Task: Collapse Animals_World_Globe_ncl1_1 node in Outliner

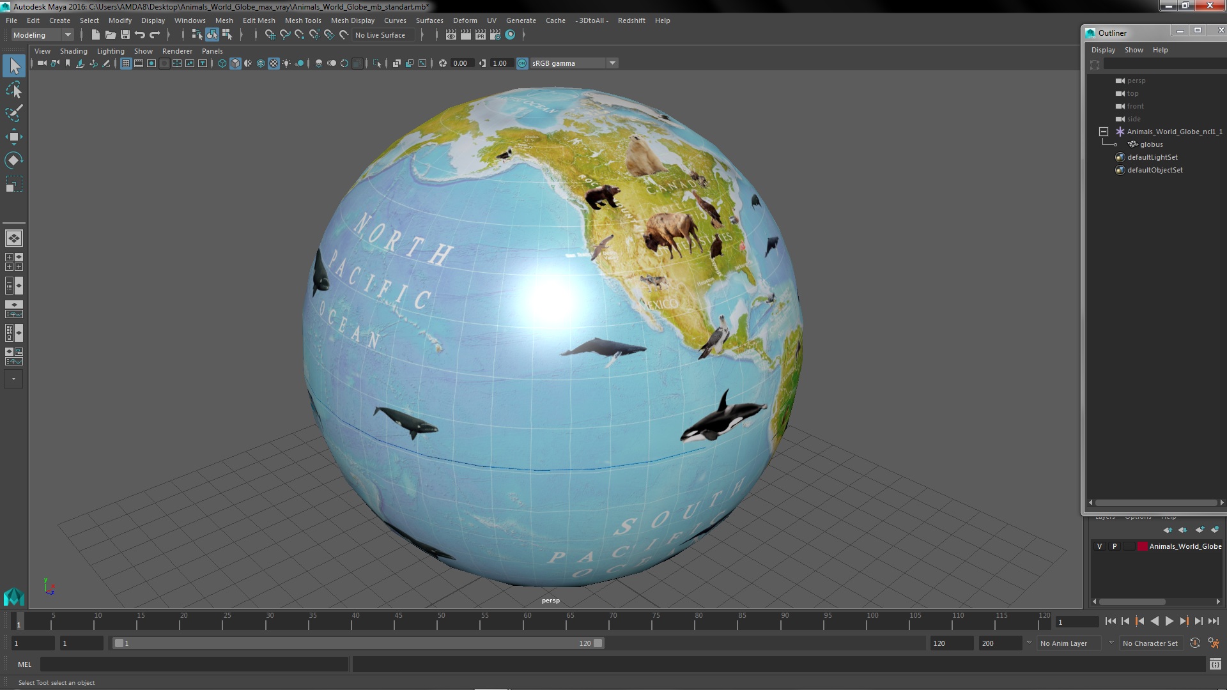Action: 1104,132
